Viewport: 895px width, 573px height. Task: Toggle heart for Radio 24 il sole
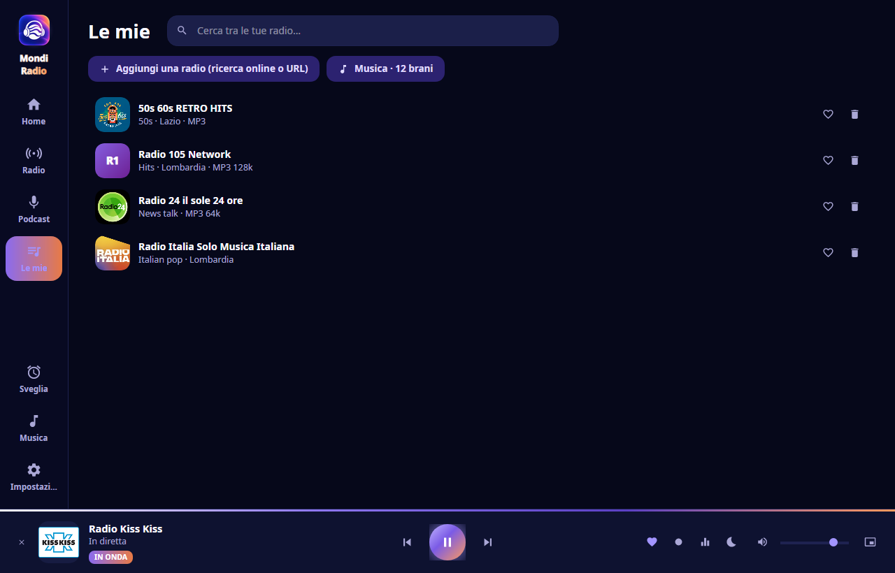[x=828, y=207]
